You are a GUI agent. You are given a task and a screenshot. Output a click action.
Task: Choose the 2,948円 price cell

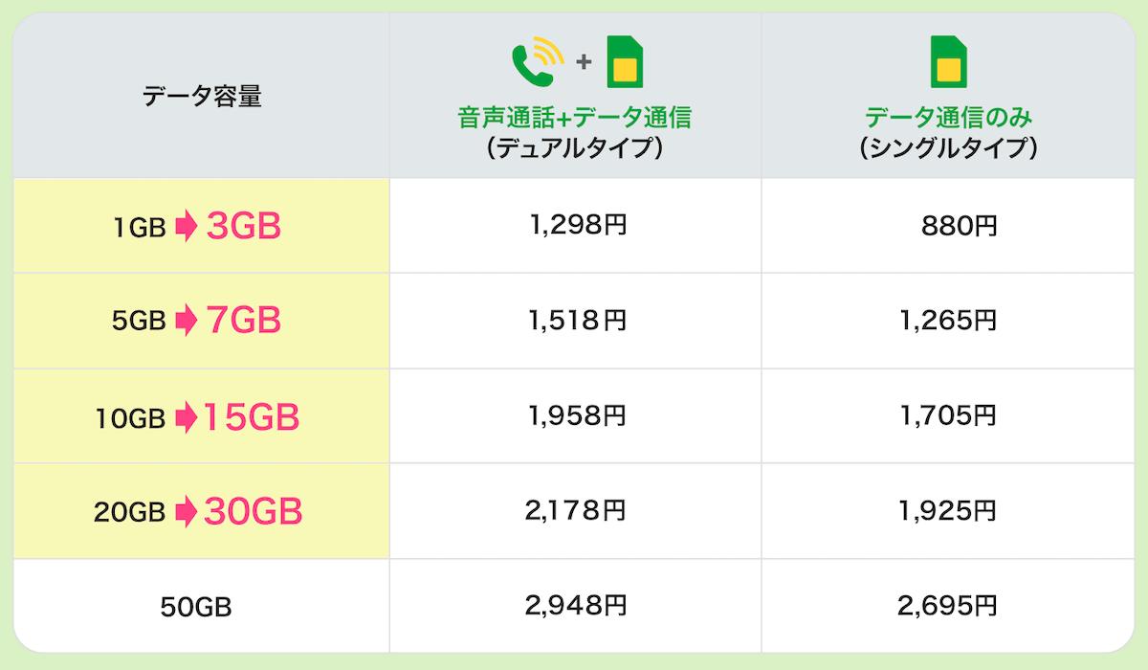[577, 605]
